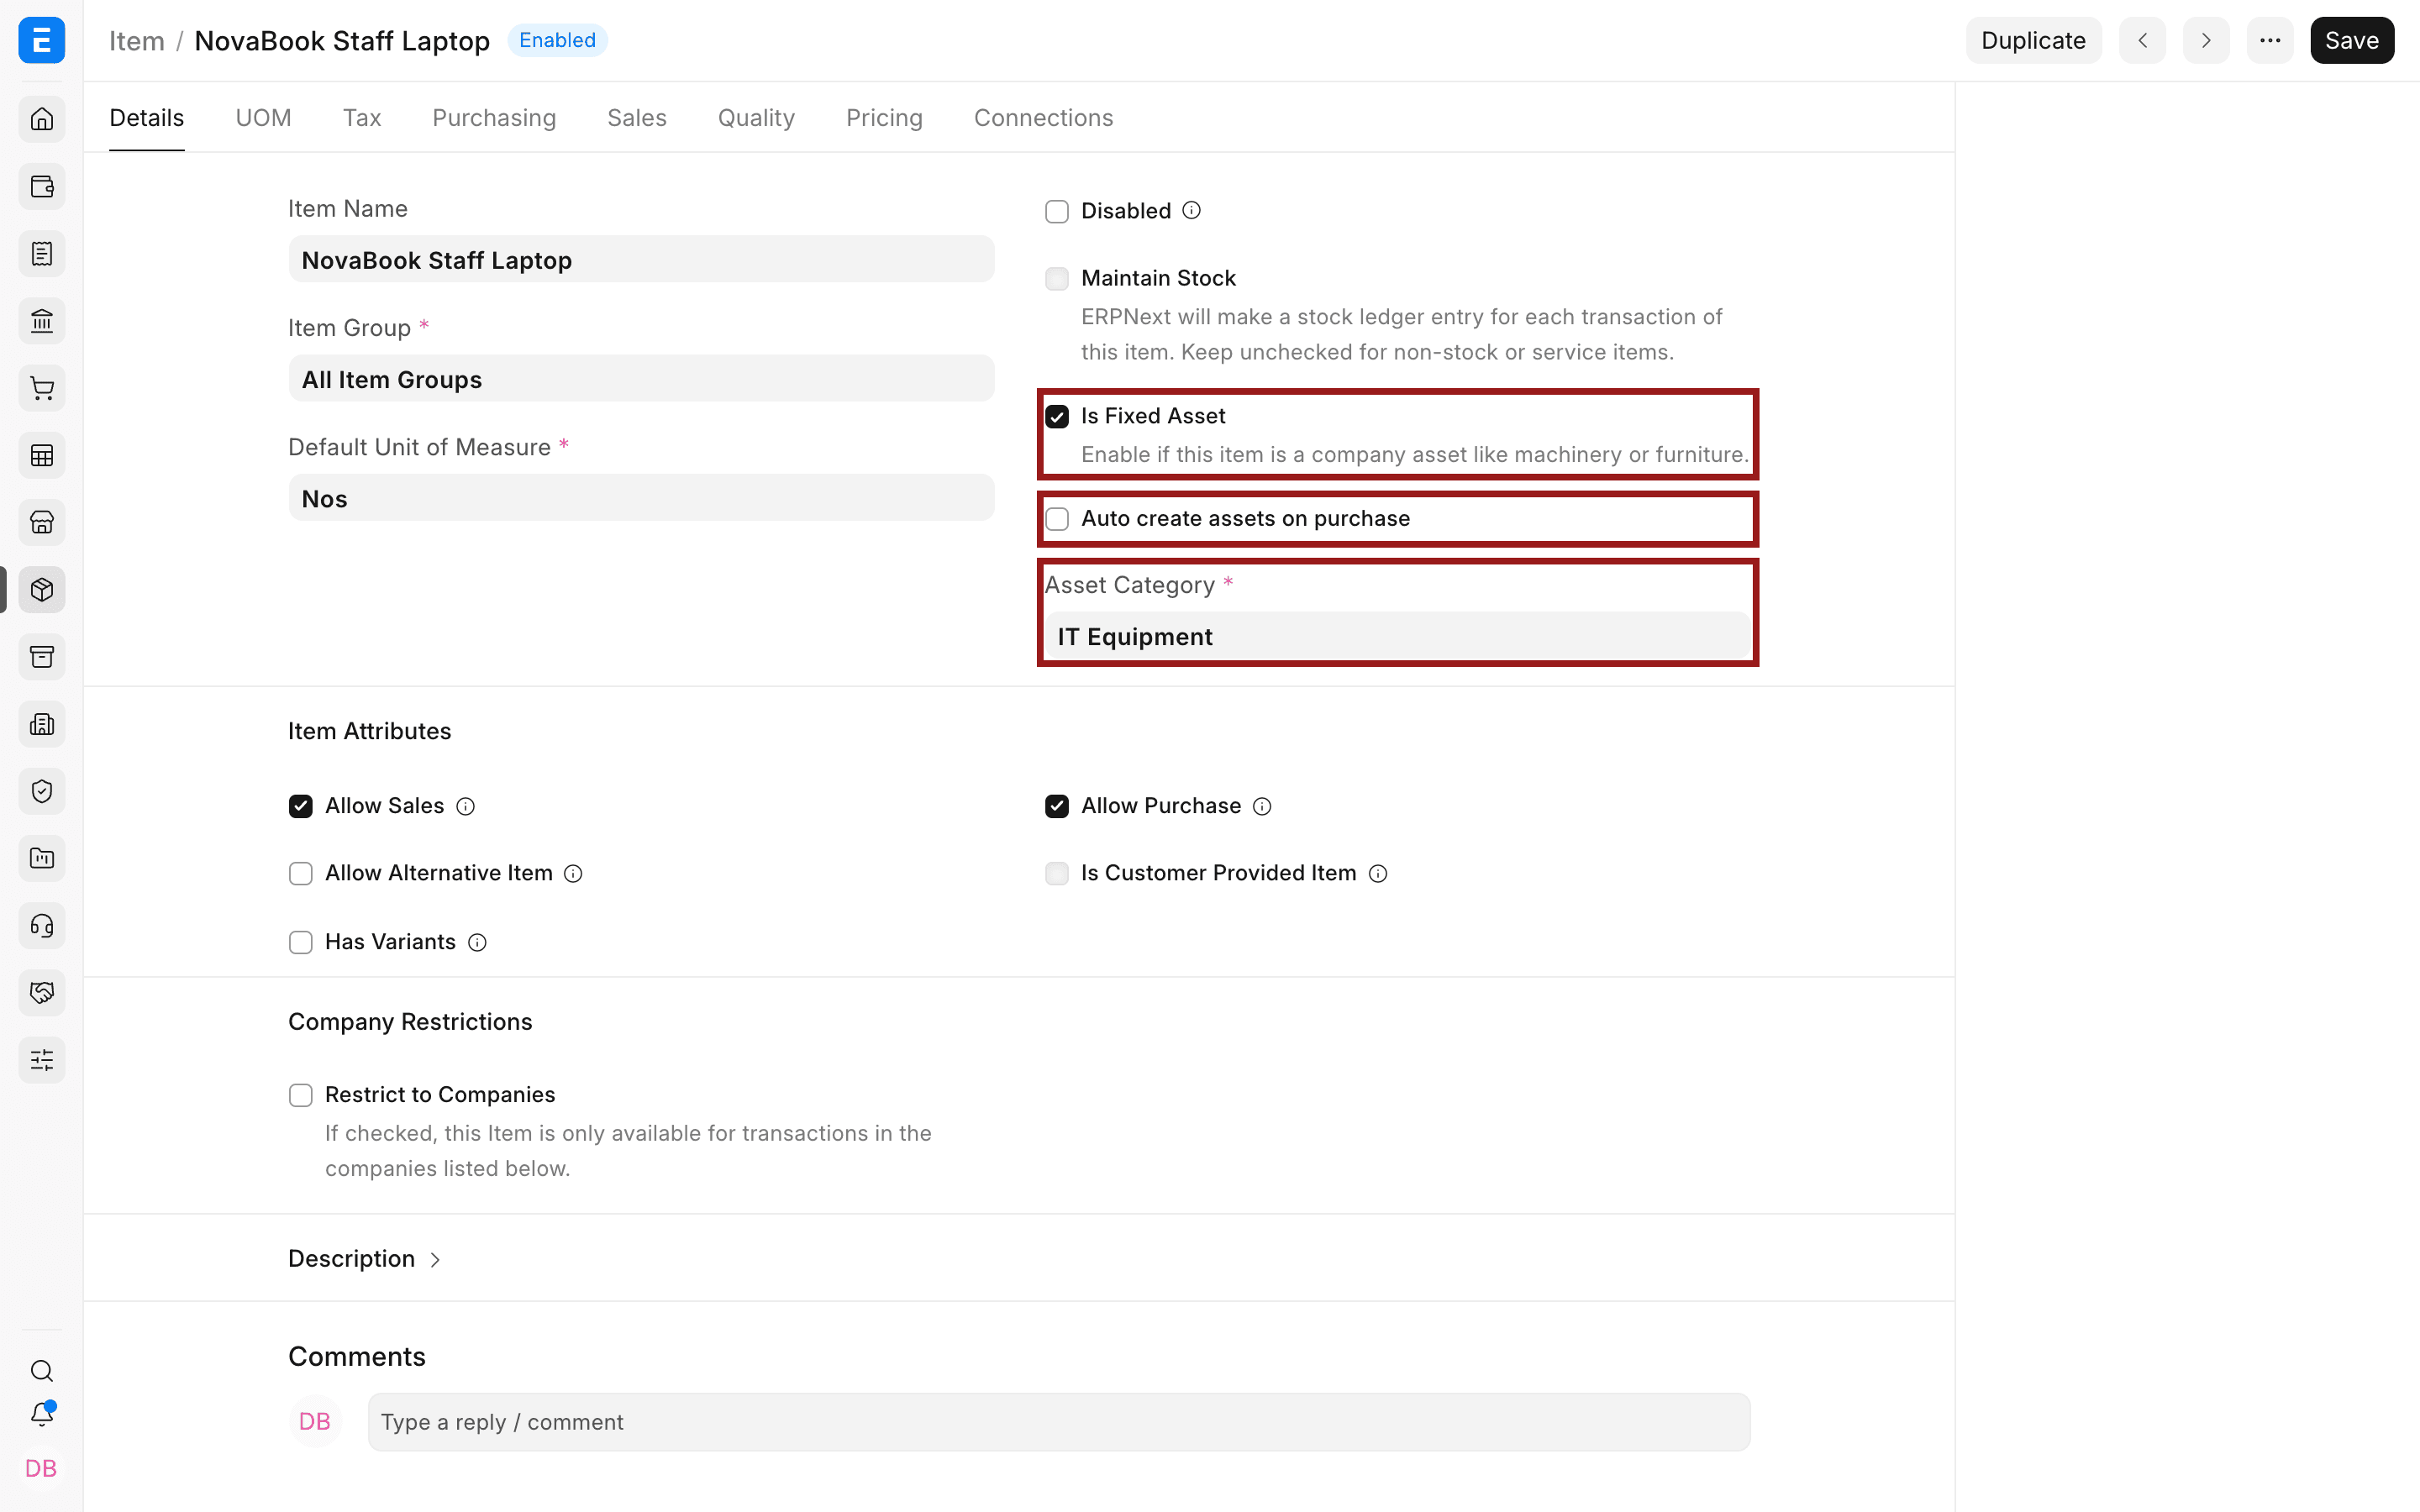The width and height of the screenshot is (2420, 1512).
Task: Open the storefront sidebar icon
Action: (42, 522)
